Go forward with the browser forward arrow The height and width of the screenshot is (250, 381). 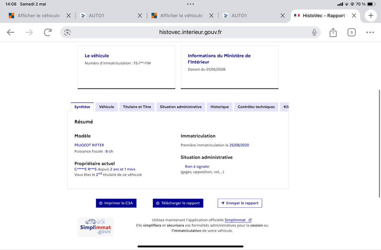(29, 32)
